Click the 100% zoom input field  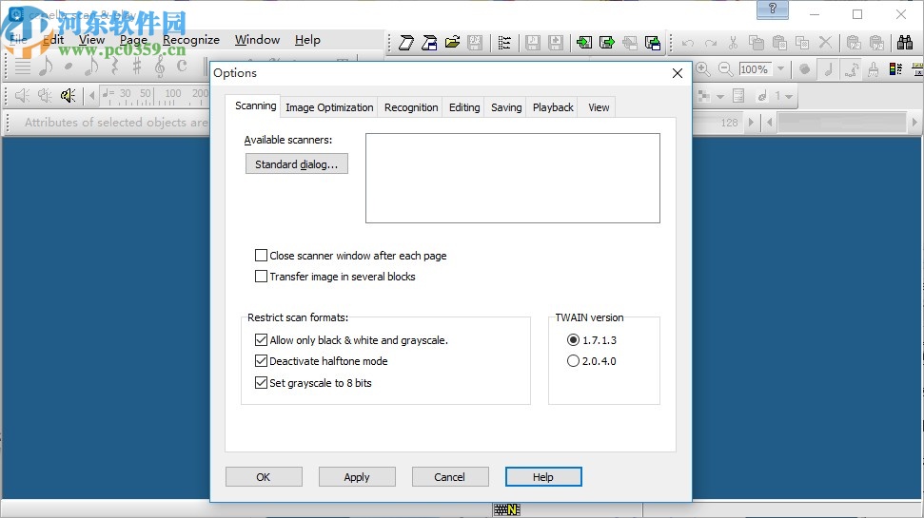click(x=755, y=68)
